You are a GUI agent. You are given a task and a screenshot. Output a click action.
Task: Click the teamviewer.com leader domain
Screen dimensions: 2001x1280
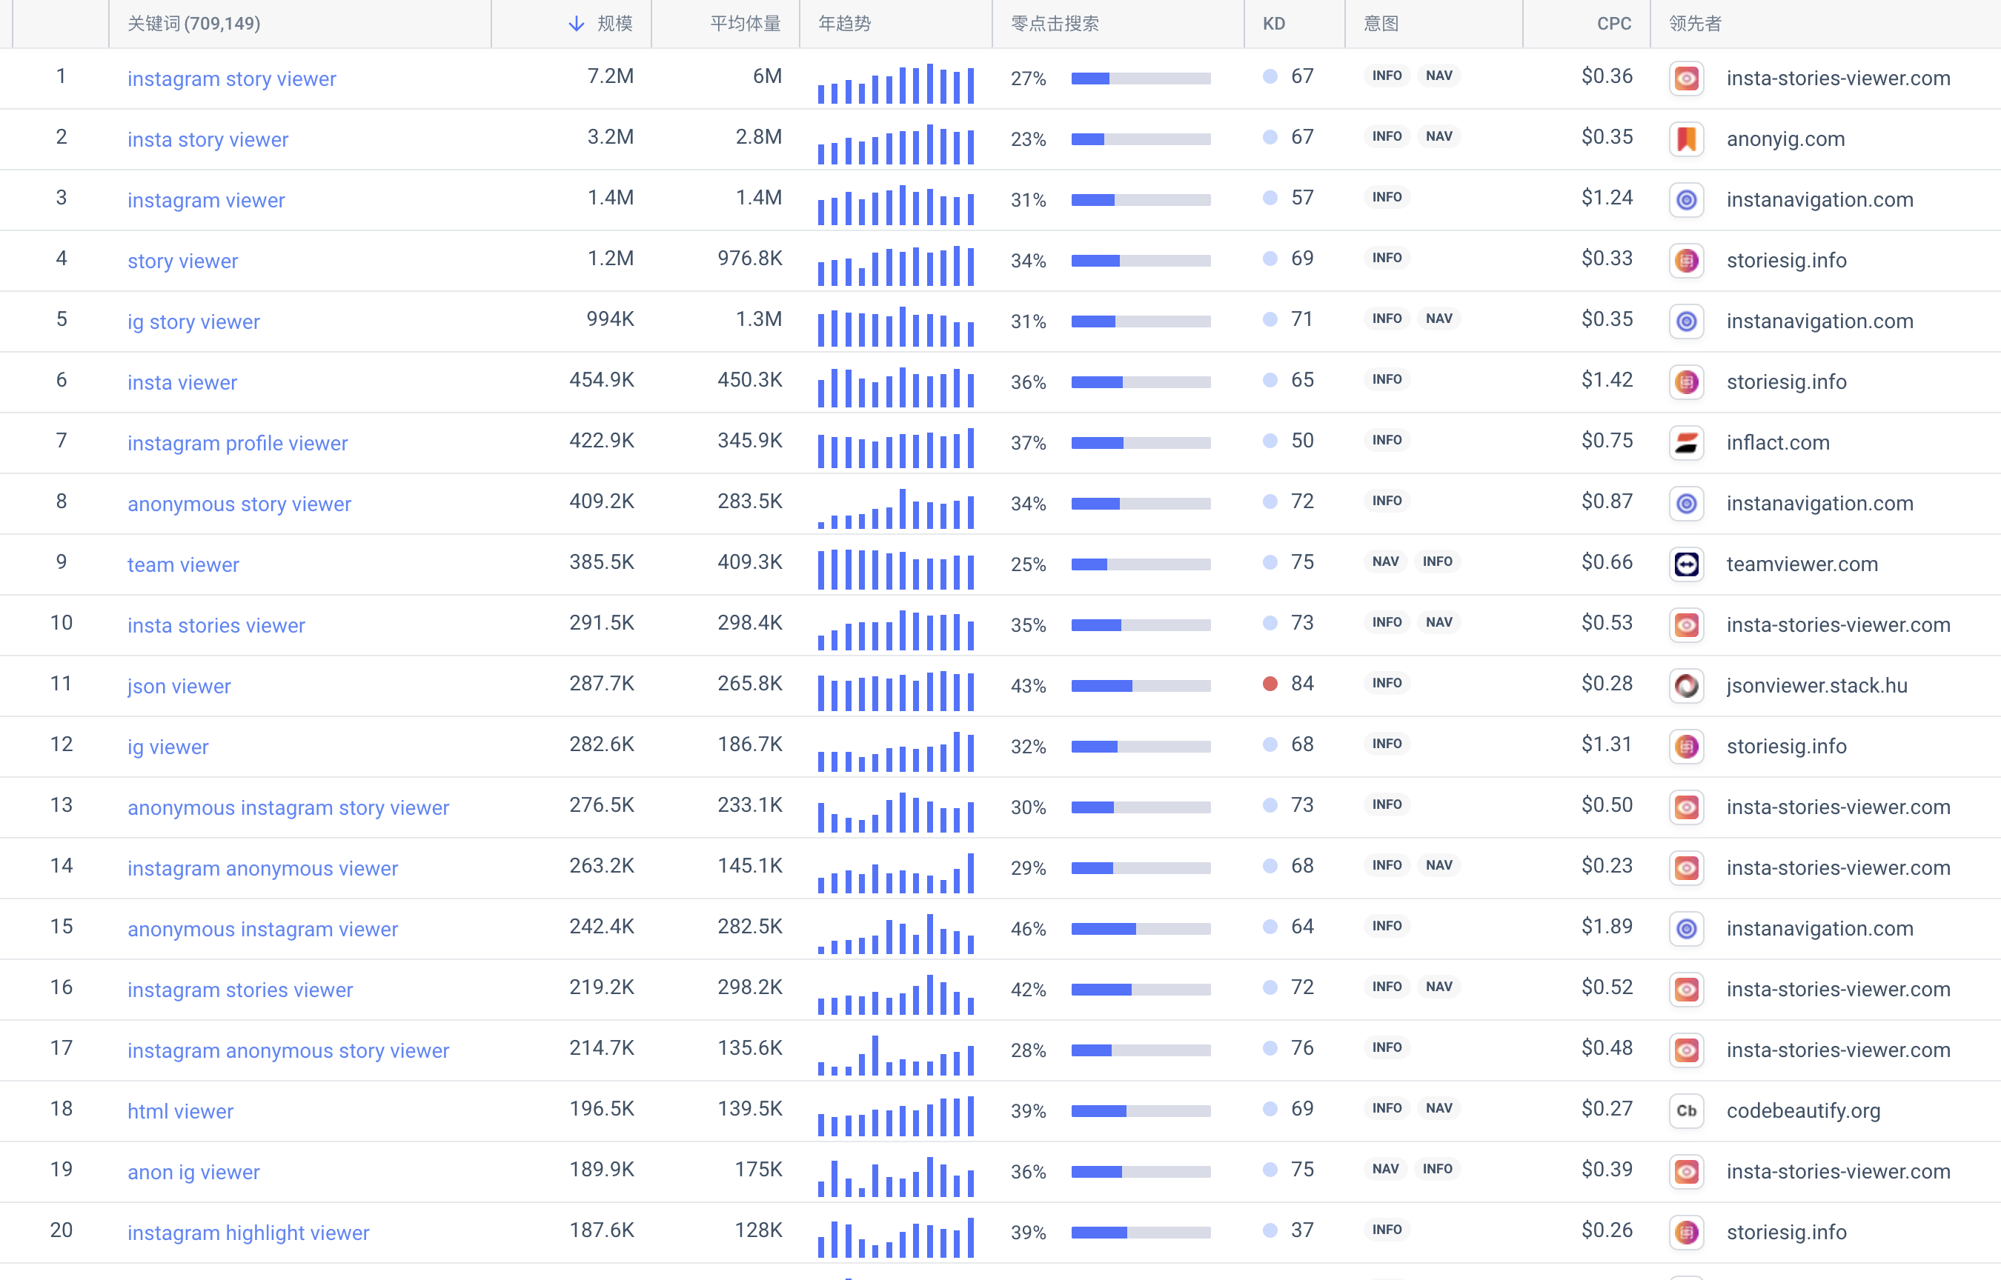(x=1802, y=564)
